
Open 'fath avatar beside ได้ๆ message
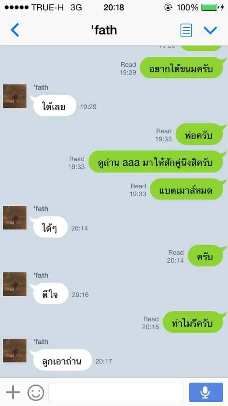coord(15,218)
